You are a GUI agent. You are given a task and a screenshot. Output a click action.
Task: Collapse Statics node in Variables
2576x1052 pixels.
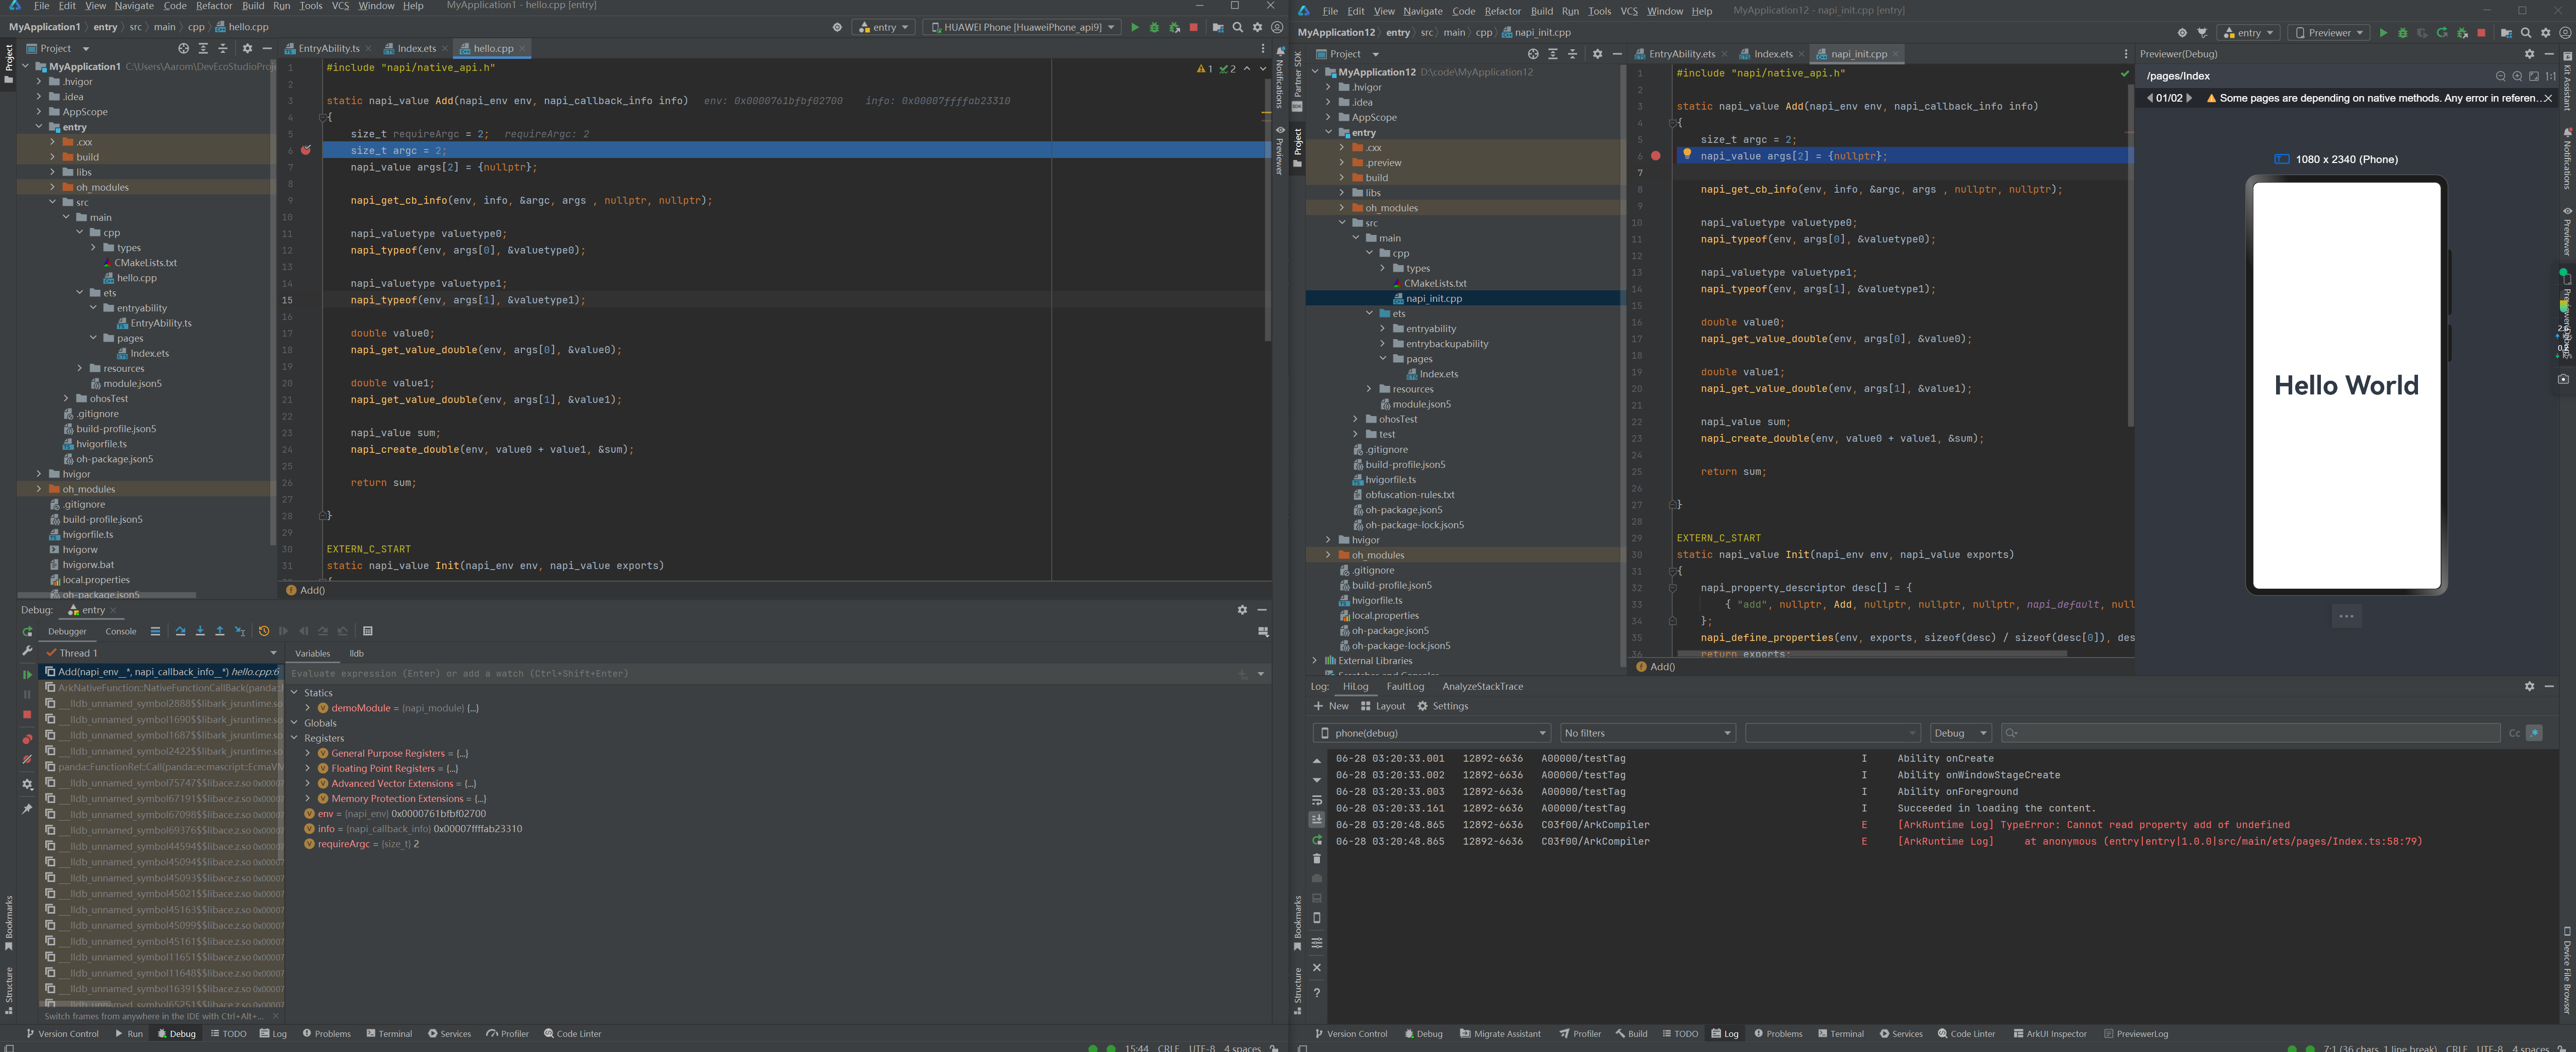(294, 693)
